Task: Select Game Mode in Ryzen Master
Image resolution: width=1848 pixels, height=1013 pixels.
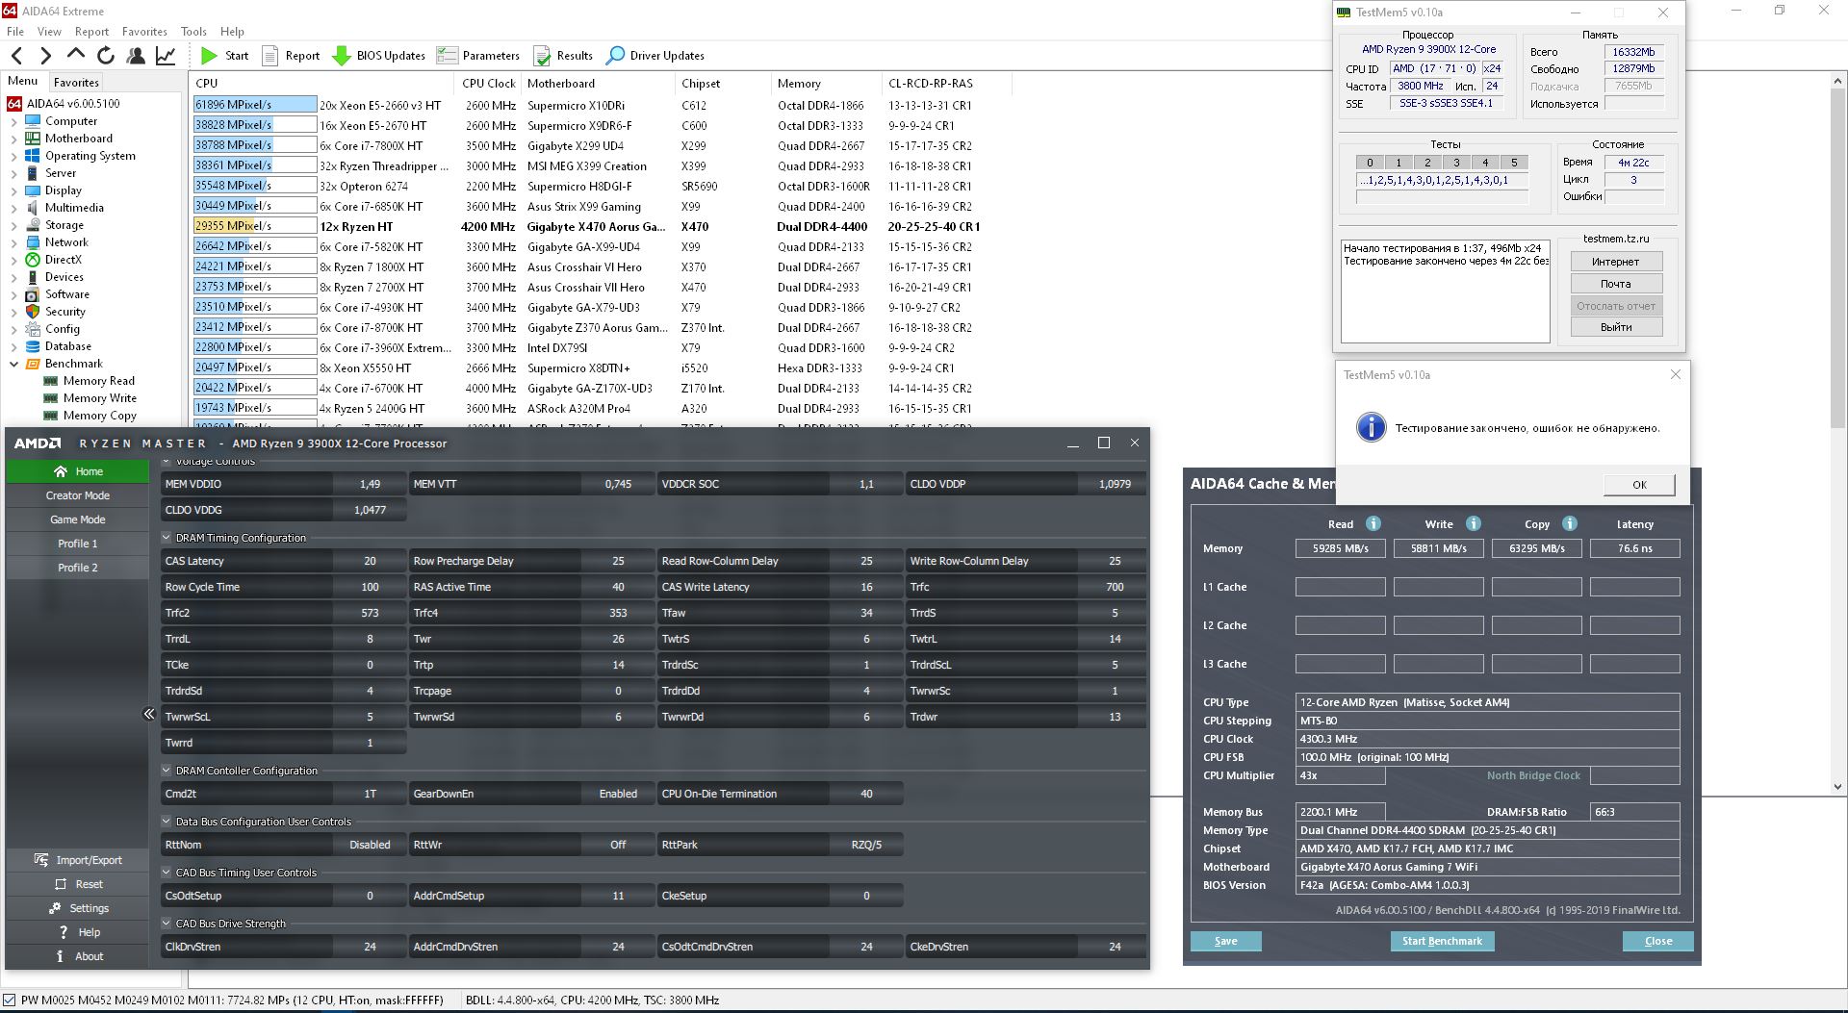Action: 78,519
